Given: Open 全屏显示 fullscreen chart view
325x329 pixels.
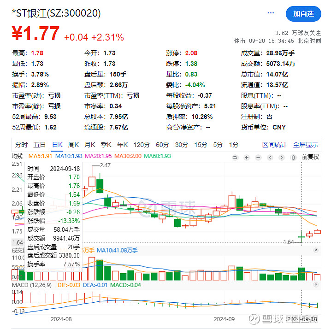Looking at the screenshot, I should pyautogui.click(x=306, y=145).
